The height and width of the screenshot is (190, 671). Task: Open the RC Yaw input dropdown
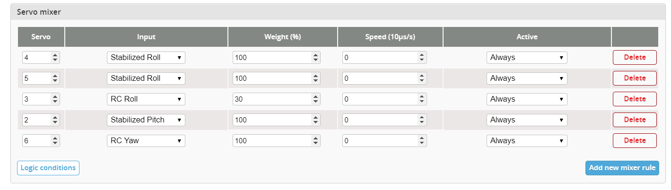pos(146,141)
